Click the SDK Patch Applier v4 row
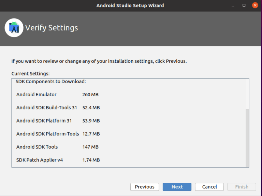 [x=40, y=160]
